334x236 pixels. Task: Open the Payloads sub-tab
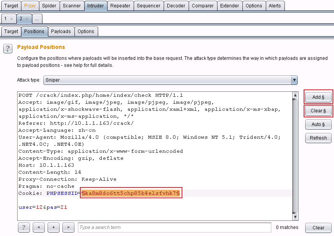point(61,31)
